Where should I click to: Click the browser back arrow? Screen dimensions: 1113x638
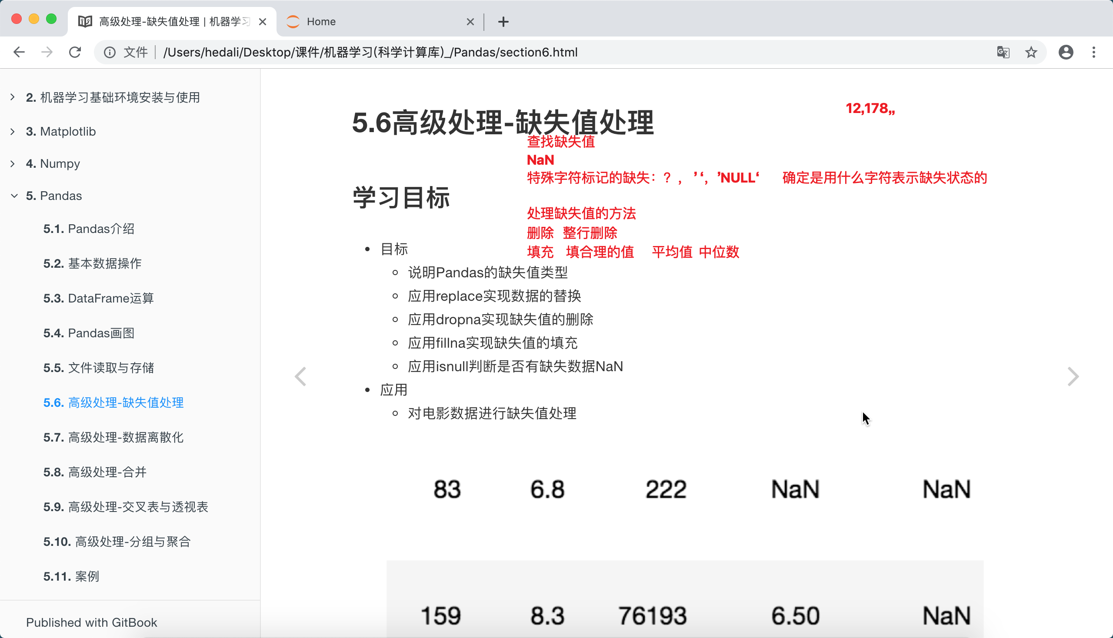point(19,52)
